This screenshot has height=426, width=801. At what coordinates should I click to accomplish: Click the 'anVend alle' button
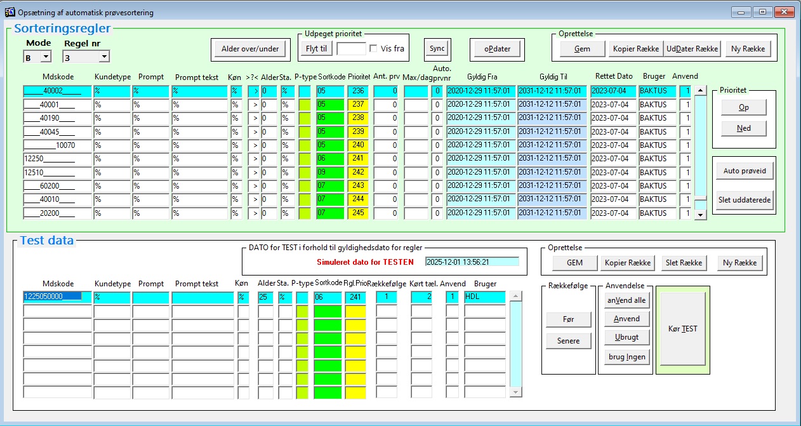[626, 300]
